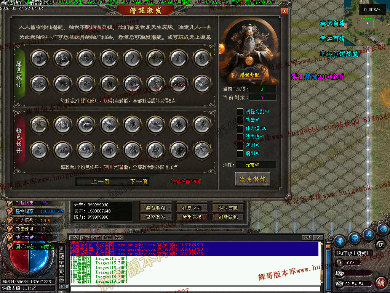This screenshot has height=293, width=390.
Task: Open the 店 shop round icon
Action: click(x=380, y=245)
